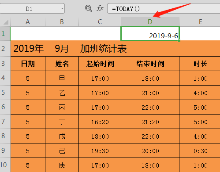This screenshot has height=172, width=220.
Task: Click date cell 5 in 甲 row
Action: 28,78
